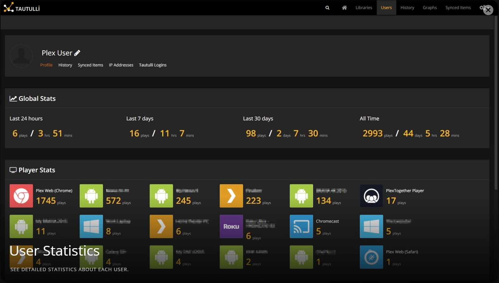
Task: Click the Plex Web (Safari) compass icon
Action: 371,257
